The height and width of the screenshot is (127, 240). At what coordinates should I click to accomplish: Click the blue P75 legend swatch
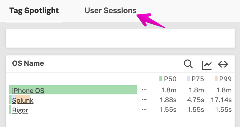[188, 79]
